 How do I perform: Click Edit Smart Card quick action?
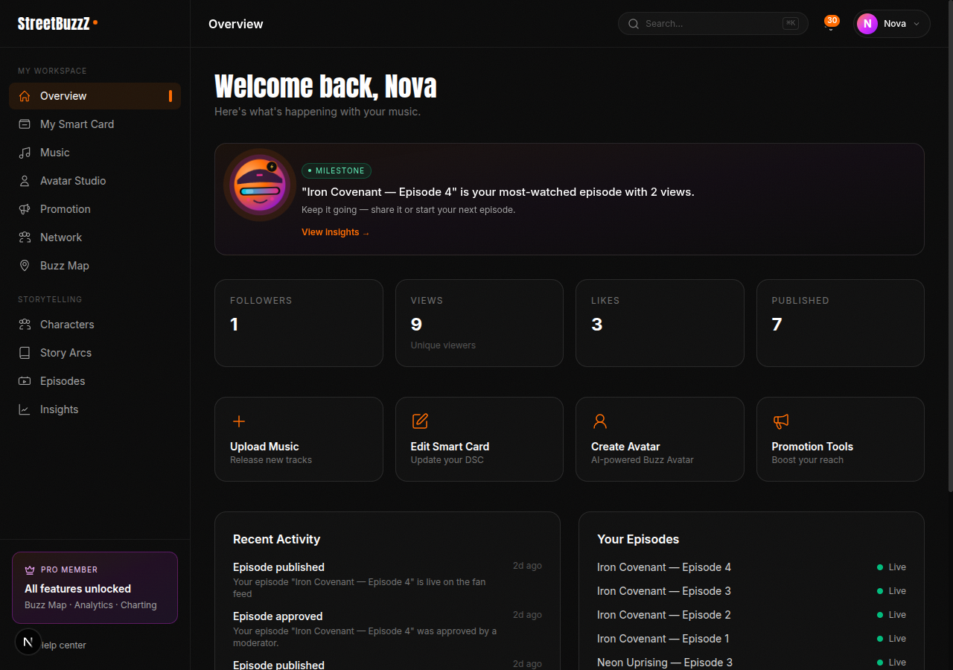point(479,439)
